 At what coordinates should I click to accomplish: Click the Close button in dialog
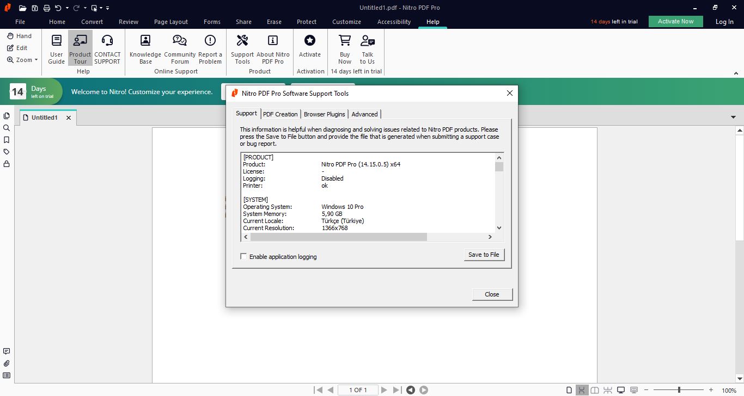[x=492, y=294]
